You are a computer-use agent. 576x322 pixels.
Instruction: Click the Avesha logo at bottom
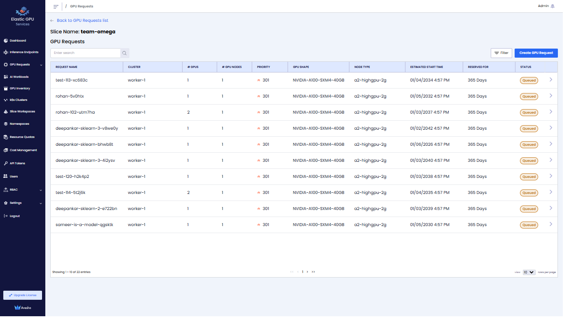click(x=23, y=308)
